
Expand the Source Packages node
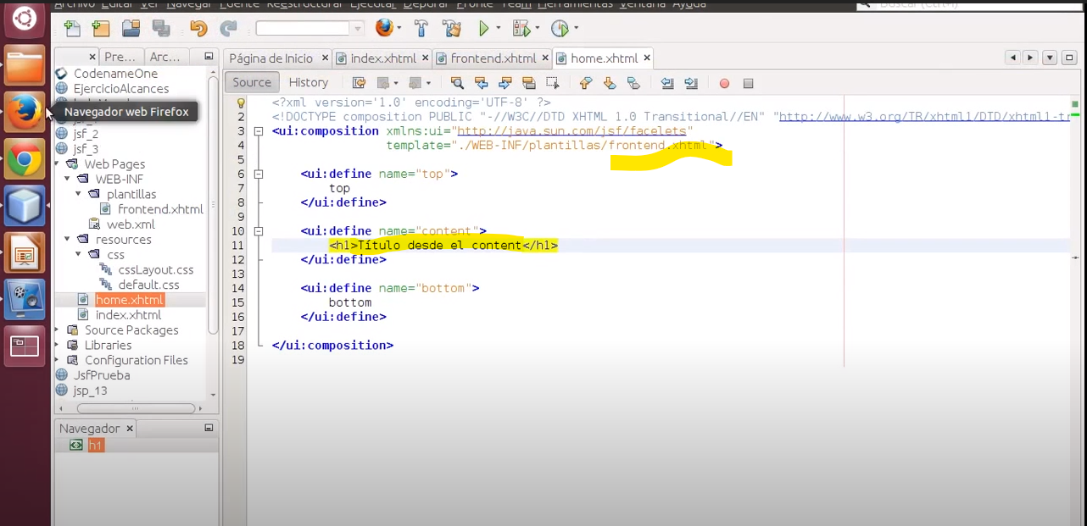click(58, 330)
